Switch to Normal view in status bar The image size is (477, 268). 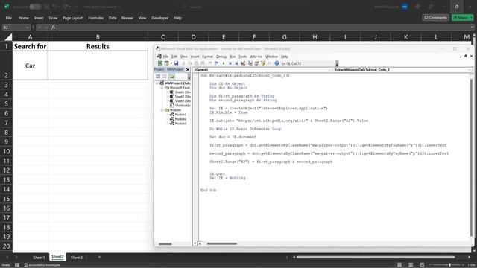click(399, 265)
